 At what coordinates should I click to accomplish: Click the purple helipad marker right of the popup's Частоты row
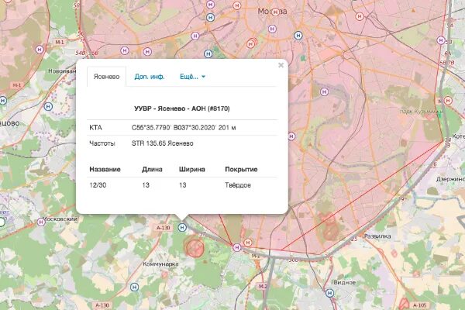pos(291,136)
